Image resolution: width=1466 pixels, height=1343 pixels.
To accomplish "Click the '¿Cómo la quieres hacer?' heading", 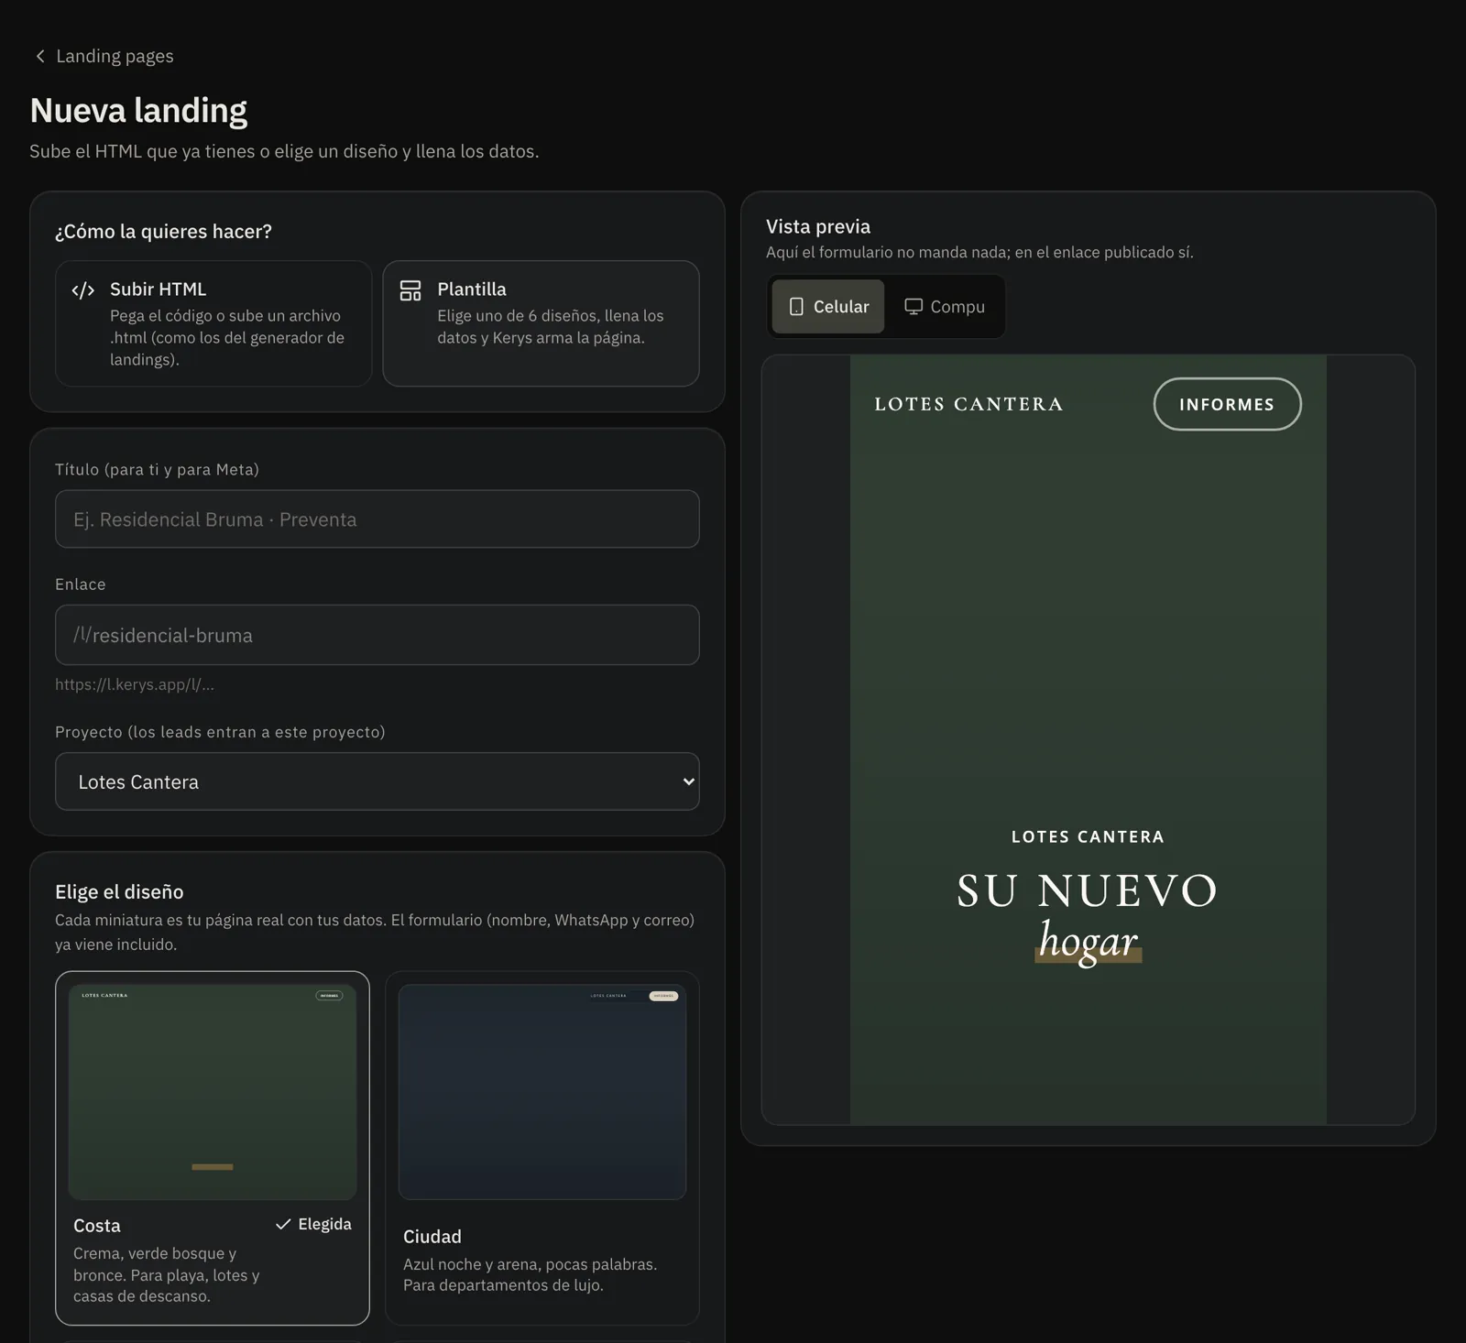I will click(x=163, y=232).
